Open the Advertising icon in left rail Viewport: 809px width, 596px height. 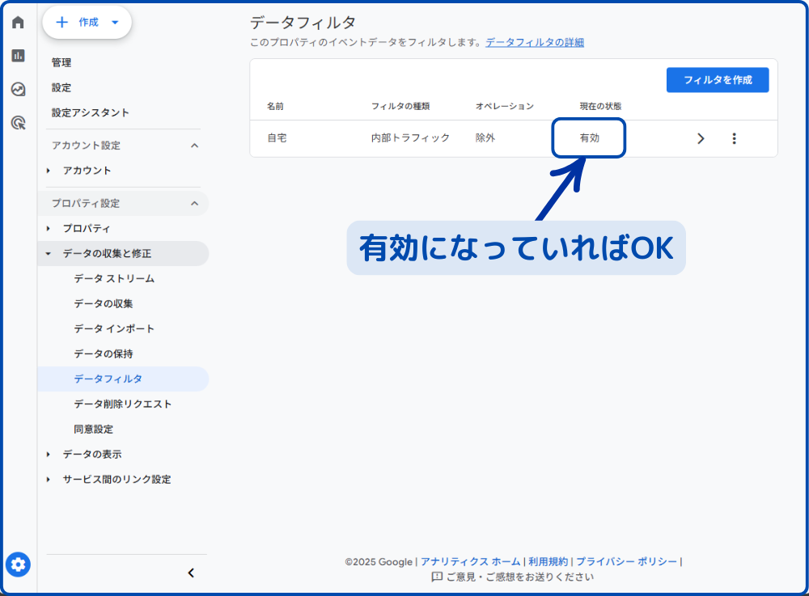pyautogui.click(x=18, y=123)
